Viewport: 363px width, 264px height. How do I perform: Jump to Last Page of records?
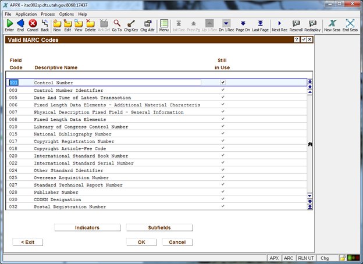(260, 24)
